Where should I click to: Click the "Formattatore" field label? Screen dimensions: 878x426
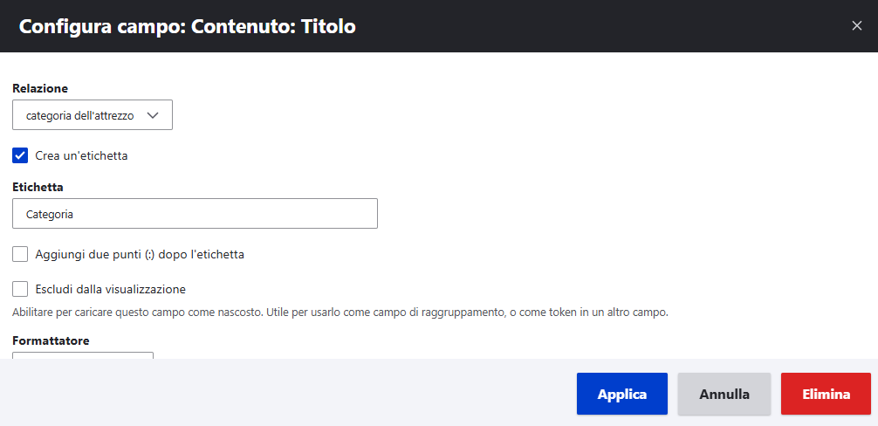(x=51, y=340)
